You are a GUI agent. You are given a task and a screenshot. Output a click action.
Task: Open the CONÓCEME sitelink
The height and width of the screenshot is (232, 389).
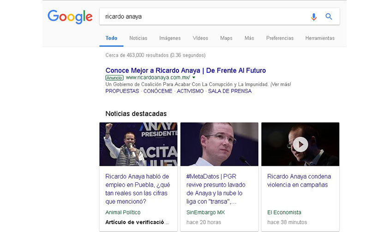point(158,91)
